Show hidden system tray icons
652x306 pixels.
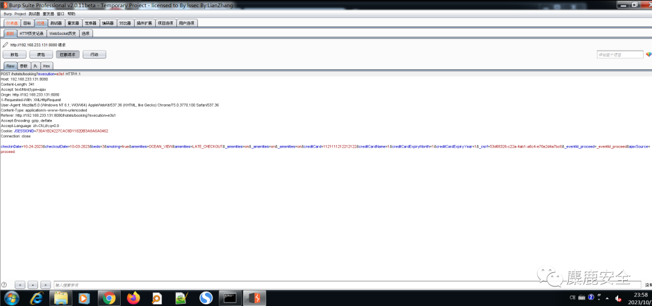pos(609,298)
